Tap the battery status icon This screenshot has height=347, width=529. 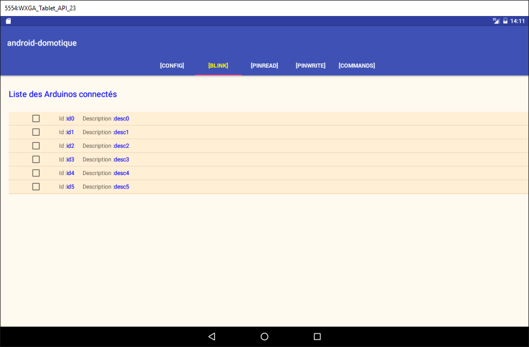tap(505, 21)
